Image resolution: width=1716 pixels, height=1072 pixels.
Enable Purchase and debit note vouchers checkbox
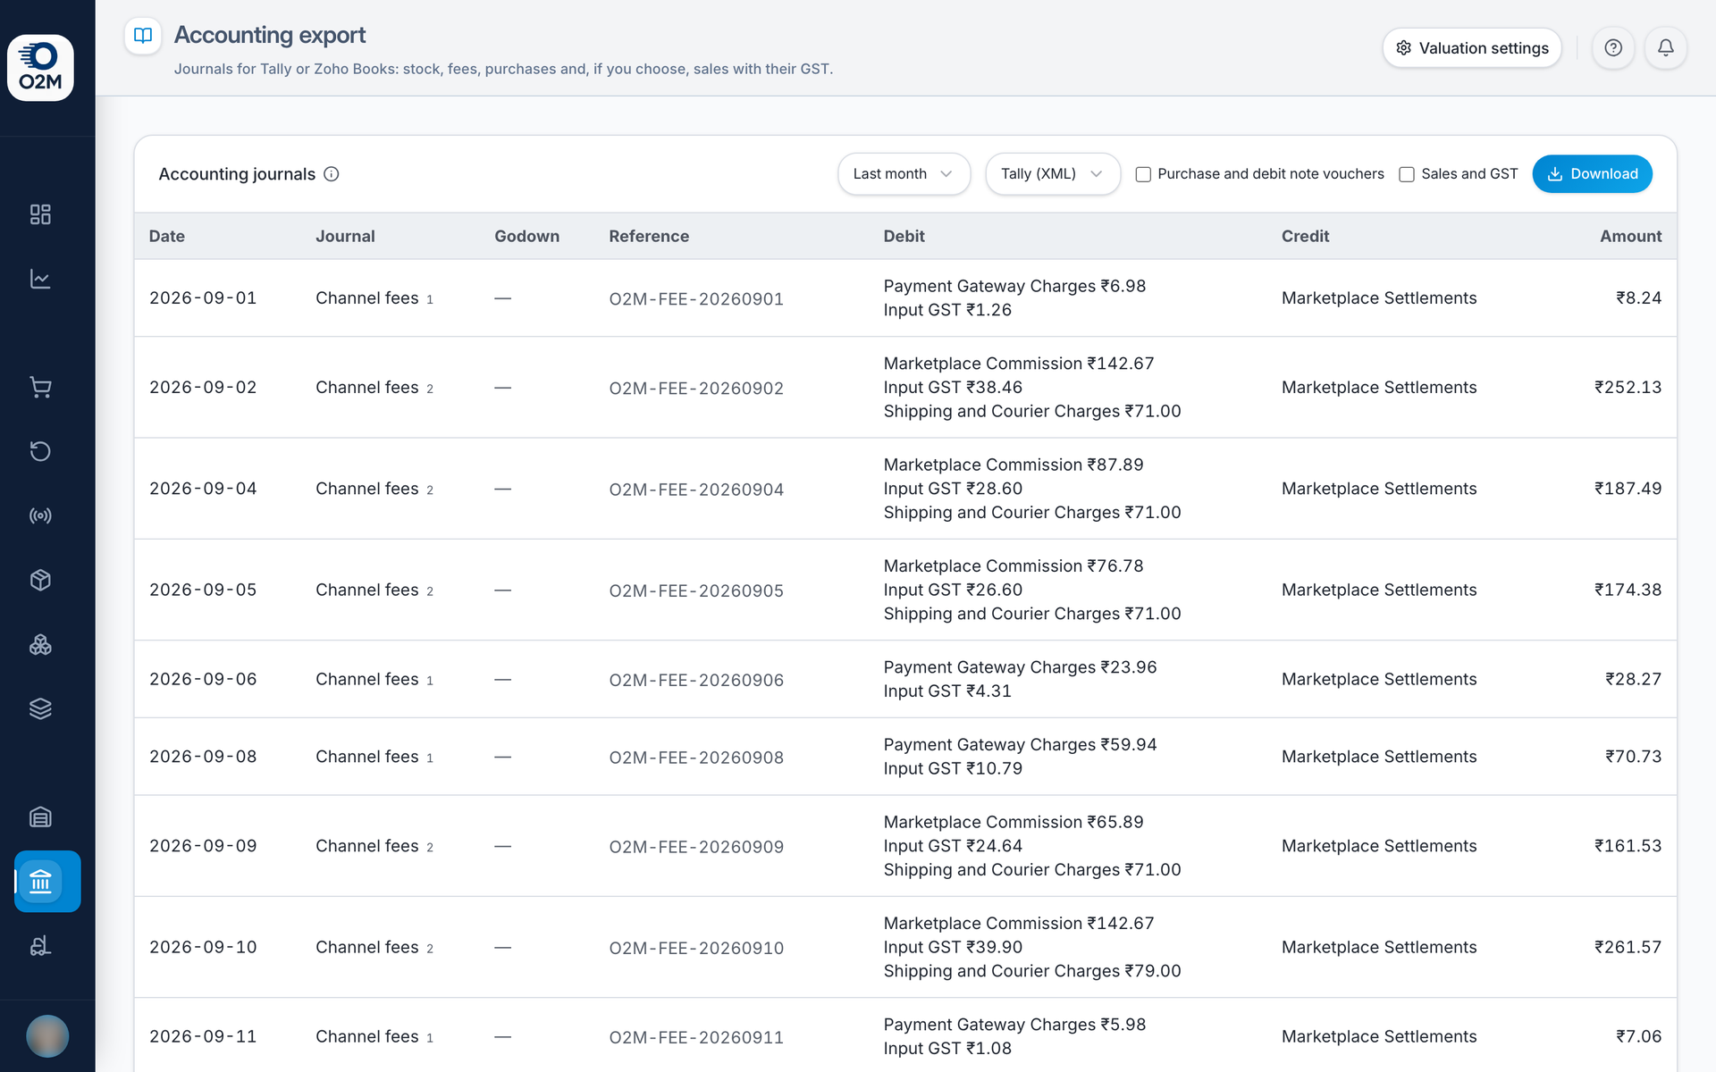click(1143, 174)
